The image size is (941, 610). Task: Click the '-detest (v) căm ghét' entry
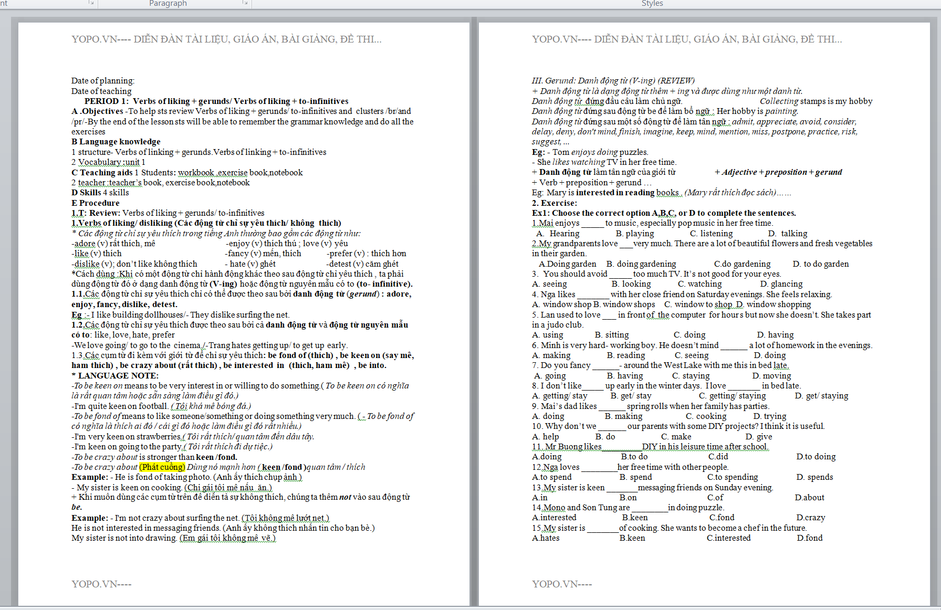click(362, 264)
